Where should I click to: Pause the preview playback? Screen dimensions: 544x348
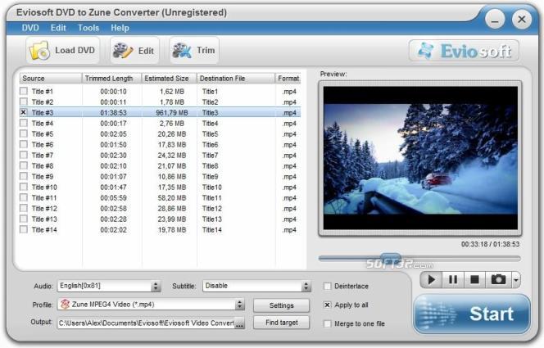pyautogui.click(x=453, y=280)
